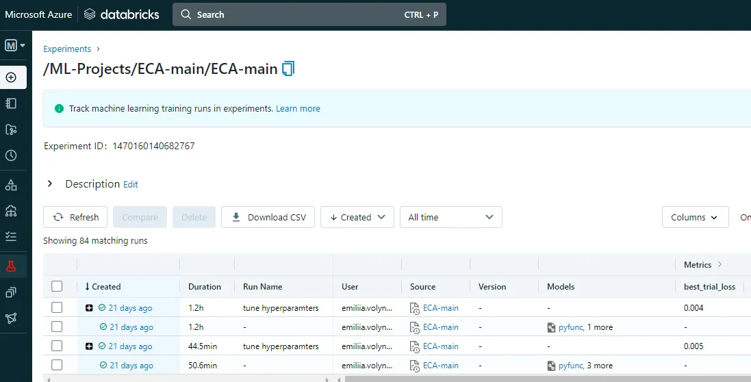The width and height of the screenshot is (751, 382).
Task: Click the Create new plus icon in sidebar
Action: 11,77
